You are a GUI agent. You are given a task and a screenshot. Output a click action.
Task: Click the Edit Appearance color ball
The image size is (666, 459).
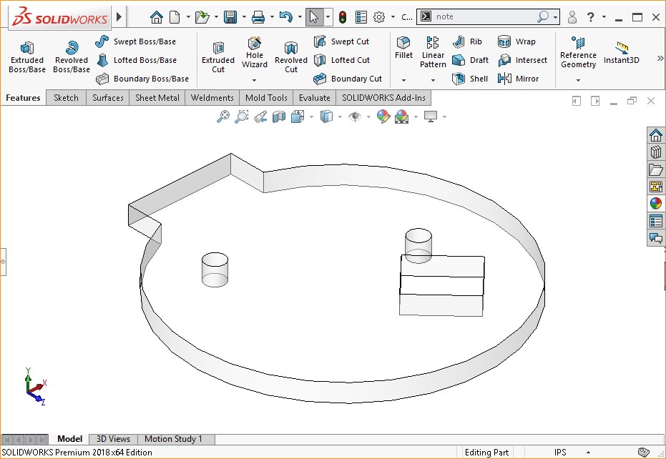coord(383,117)
